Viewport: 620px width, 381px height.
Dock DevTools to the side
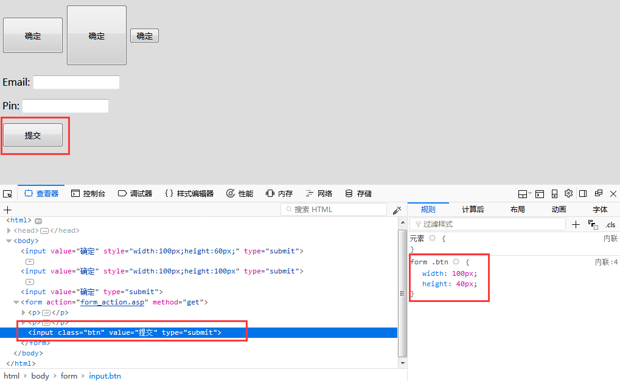pos(583,193)
